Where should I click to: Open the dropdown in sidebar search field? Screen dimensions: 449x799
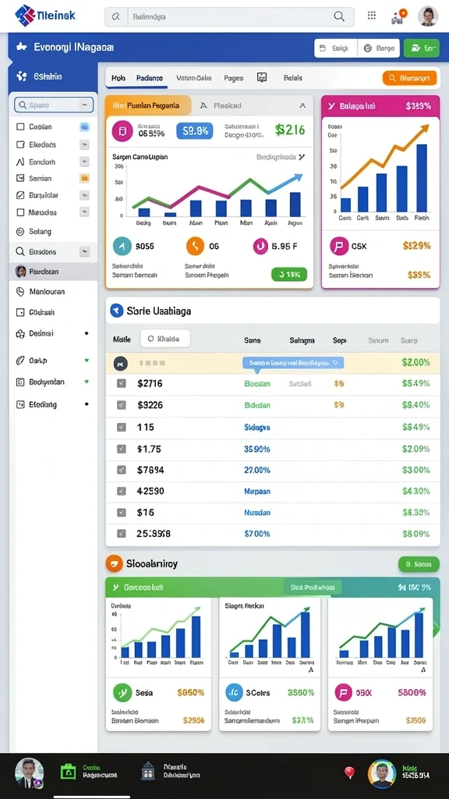[x=84, y=105]
